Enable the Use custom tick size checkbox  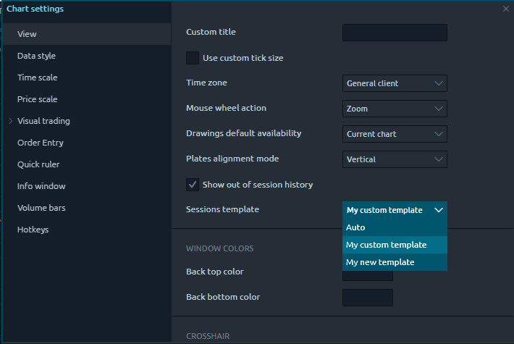193,58
